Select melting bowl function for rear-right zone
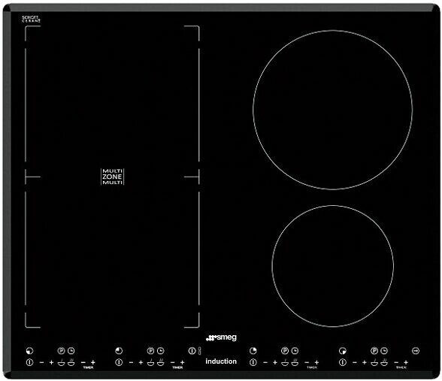Screen dimensions: 442x381 point(285,363)
